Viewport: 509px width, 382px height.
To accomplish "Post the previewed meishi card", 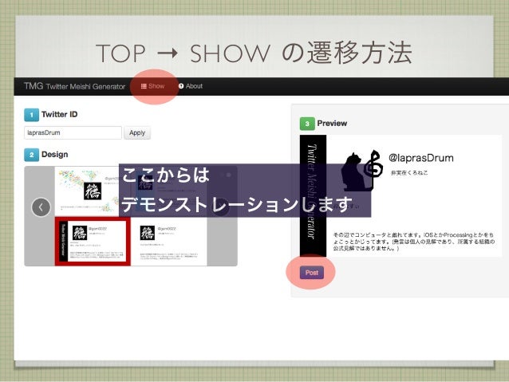I will [x=312, y=273].
